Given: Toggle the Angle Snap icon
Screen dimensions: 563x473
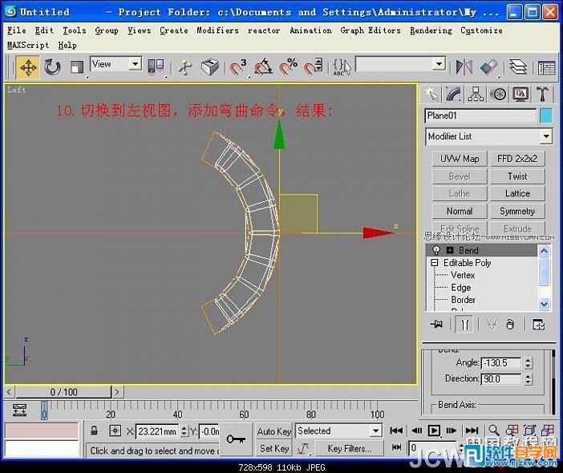Looking at the screenshot, I should click(262, 67).
